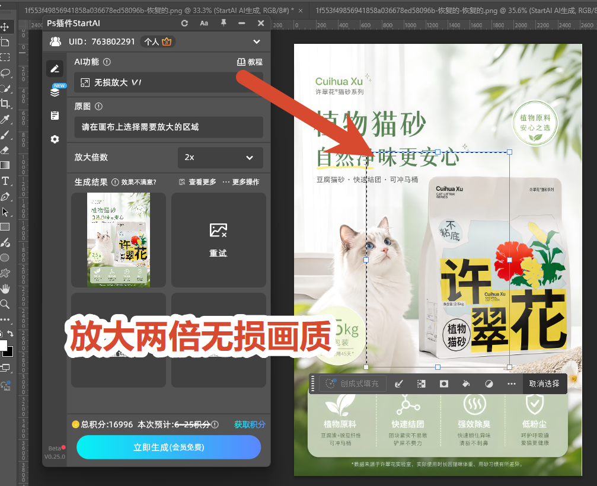Select the Crop tool
Viewport: 597px width, 486px height.
(x=5, y=104)
